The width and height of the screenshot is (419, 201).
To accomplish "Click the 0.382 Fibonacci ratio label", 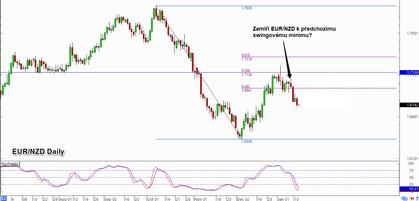I will pyautogui.click(x=246, y=87).
